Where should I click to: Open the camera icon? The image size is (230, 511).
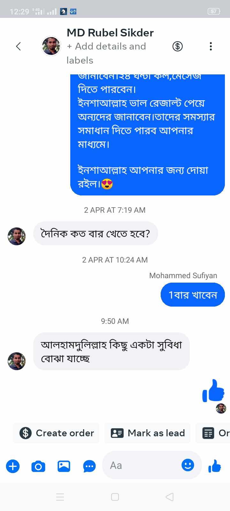pos(38,466)
